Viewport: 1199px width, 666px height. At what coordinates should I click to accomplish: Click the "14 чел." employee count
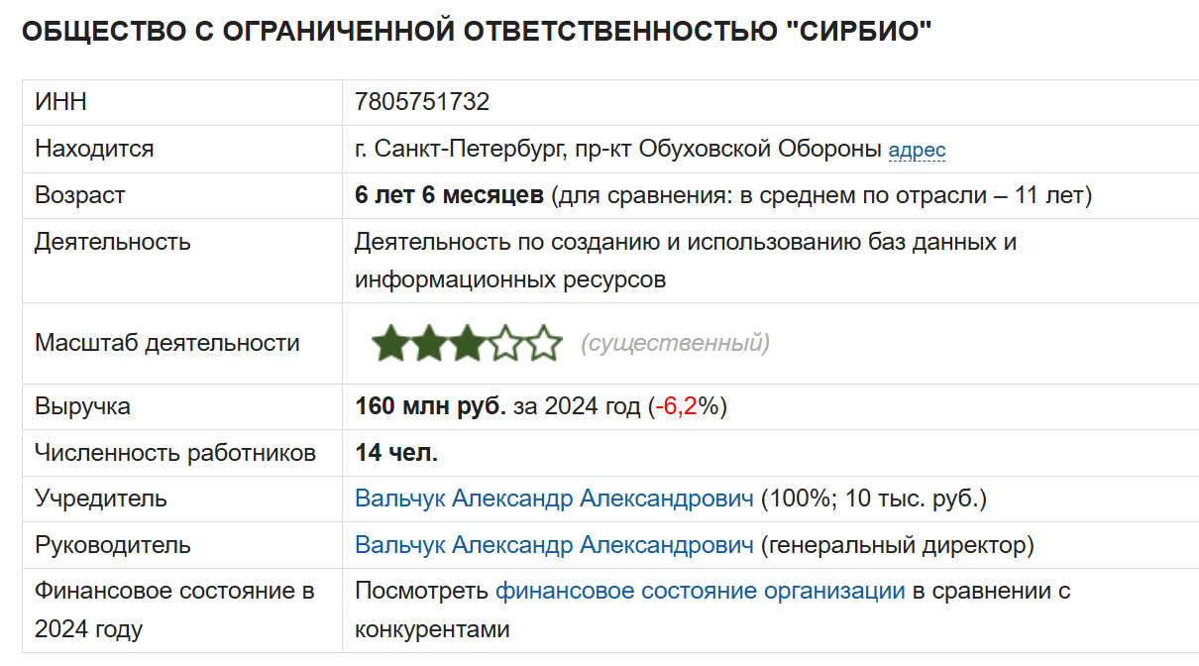point(396,453)
